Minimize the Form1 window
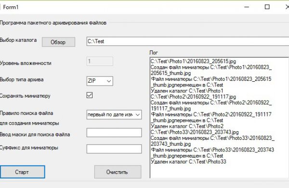This screenshot has height=188, width=289. 247,7
